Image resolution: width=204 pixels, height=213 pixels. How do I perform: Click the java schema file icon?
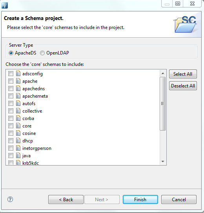[x=18, y=156]
